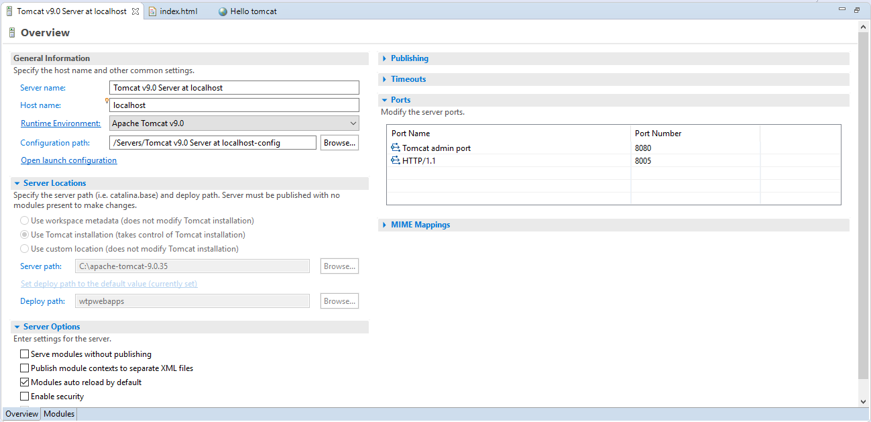Click the Hello tomcat tab globe icon
The height and width of the screenshot is (422, 871).
[223, 11]
